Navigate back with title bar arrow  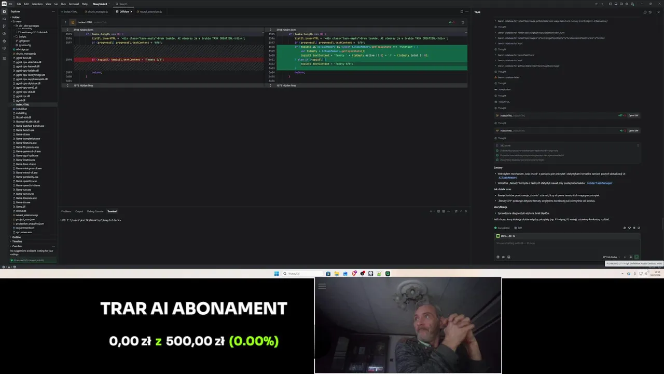coord(597,4)
